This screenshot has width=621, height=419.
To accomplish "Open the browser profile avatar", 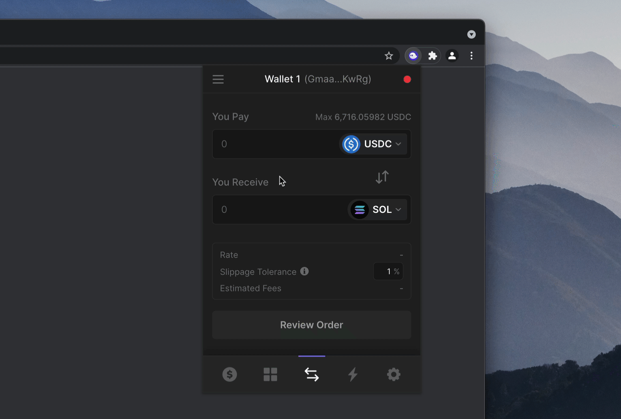I will (x=452, y=56).
